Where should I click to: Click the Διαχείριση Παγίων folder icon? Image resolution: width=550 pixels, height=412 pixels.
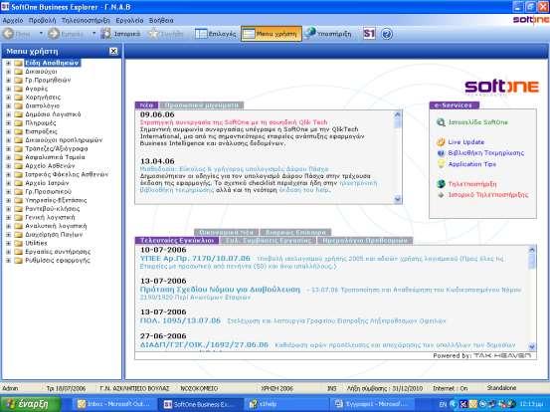pyautogui.click(x=18, y=235)
